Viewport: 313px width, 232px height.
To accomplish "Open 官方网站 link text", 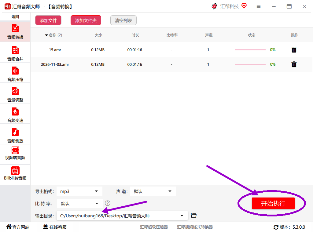I will (x=21, y=227).
